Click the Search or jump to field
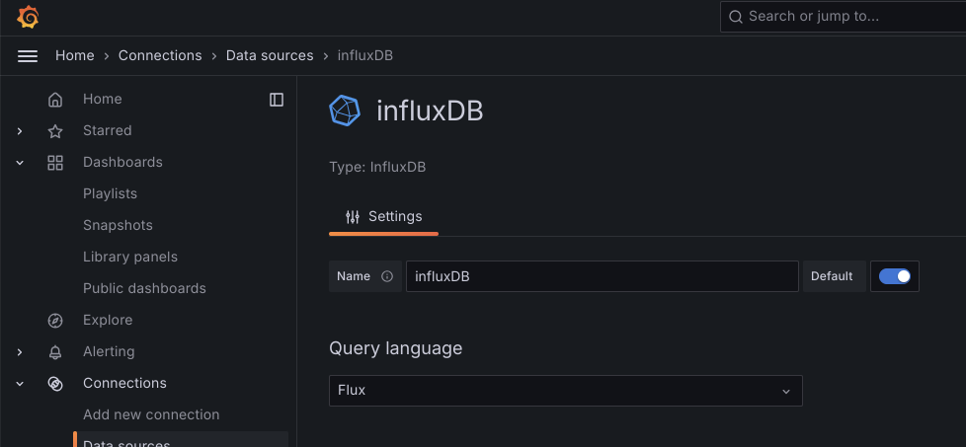 pyautogui.click(x=840, y=17)
